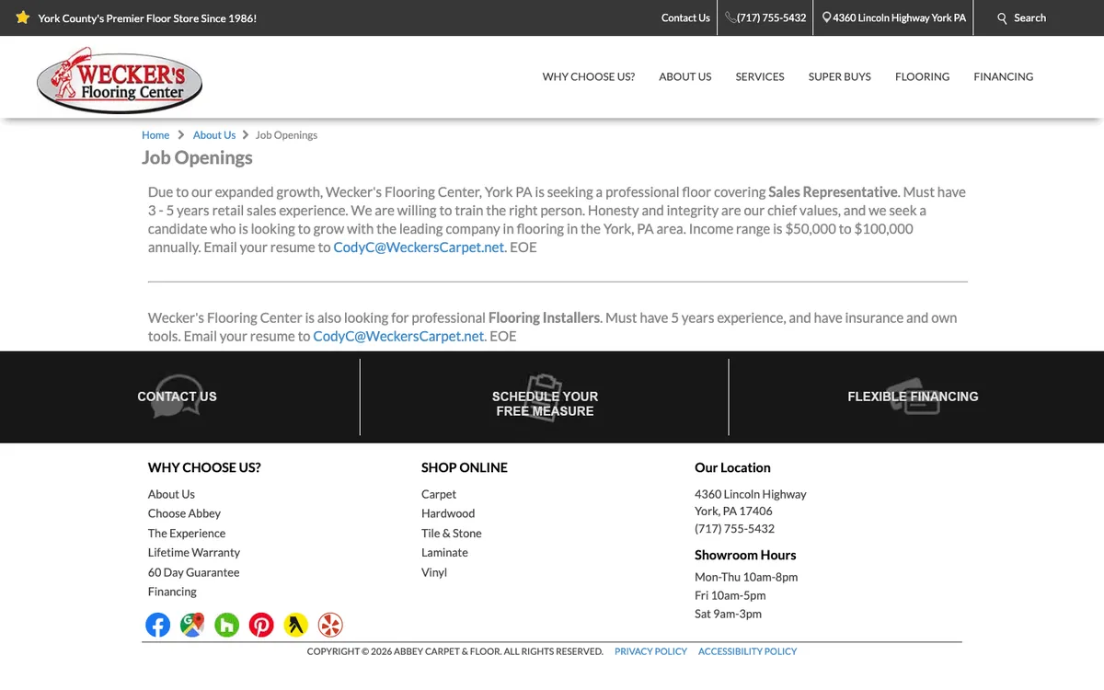Viewport: 1104px width, 690px height.
Task: Open the Why Choose Us? menu
Action: click(x=589, y=76)
